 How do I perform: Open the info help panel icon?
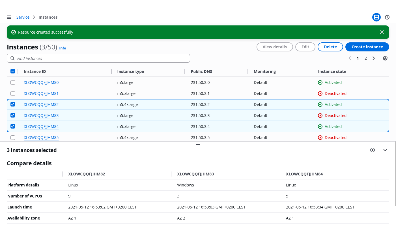click(x=387, y=17)
